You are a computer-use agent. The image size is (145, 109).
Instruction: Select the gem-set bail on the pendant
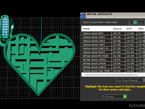coord(5,27)
